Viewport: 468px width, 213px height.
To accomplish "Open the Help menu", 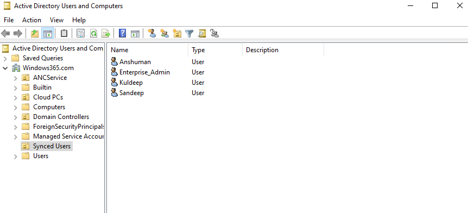I will [x=79, y=20].
